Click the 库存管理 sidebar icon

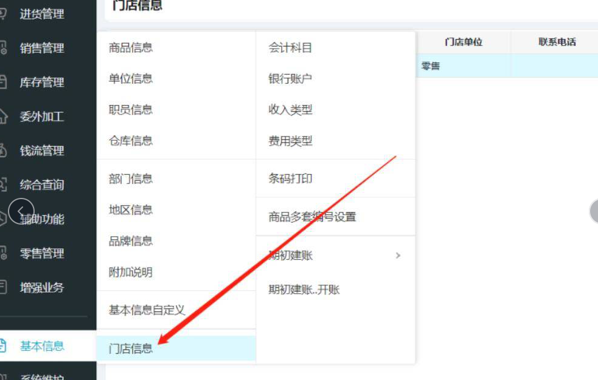tap(3, 82)
